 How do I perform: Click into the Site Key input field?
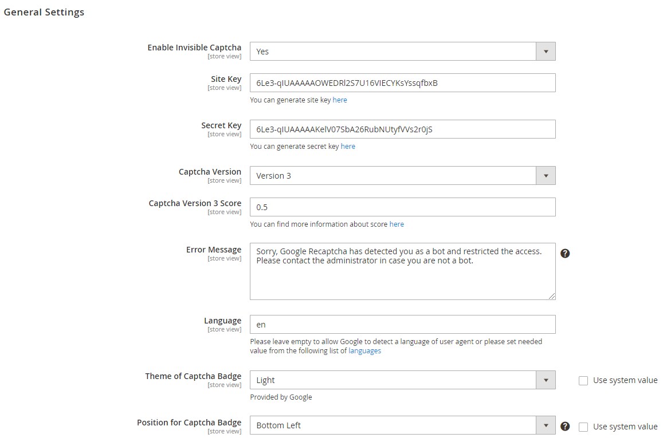pos(402,83)
